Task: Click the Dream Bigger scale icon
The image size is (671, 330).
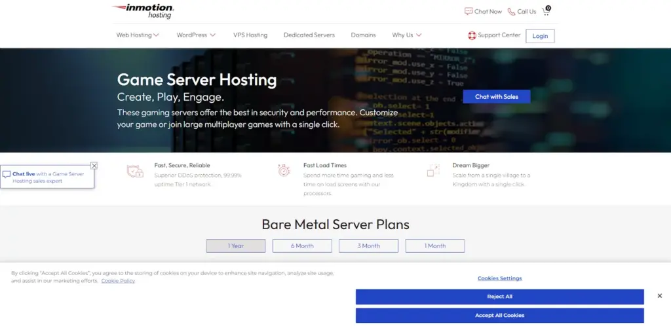Action: [432, 171]
